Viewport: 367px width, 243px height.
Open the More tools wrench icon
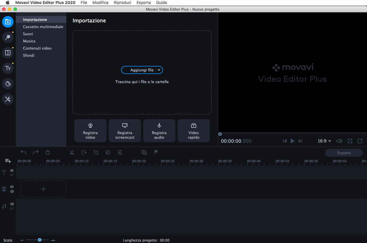(x=8, y=99)
